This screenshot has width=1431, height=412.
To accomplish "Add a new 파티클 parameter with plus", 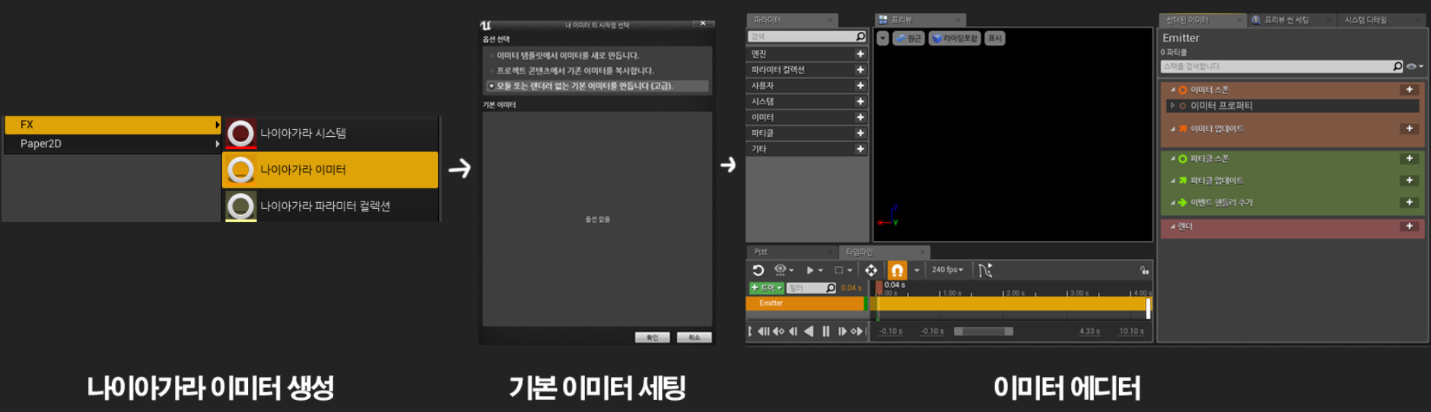I will pos(860,134).
